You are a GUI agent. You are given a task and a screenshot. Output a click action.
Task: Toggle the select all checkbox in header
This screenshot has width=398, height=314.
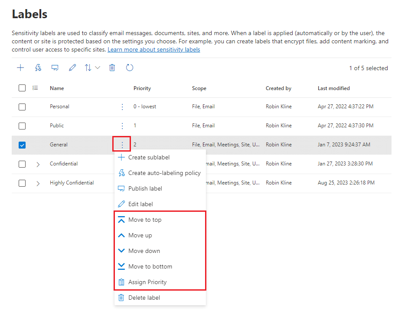(x=22, y=88)
